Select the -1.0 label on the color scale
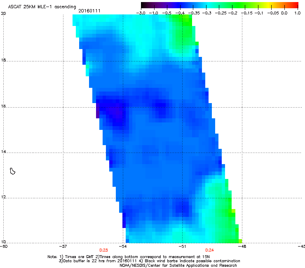 pyautogui.click(x=154, y=13)
